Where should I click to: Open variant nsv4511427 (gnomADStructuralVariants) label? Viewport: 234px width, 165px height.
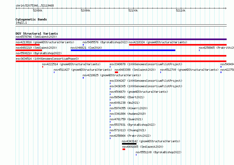click(83, 70)
